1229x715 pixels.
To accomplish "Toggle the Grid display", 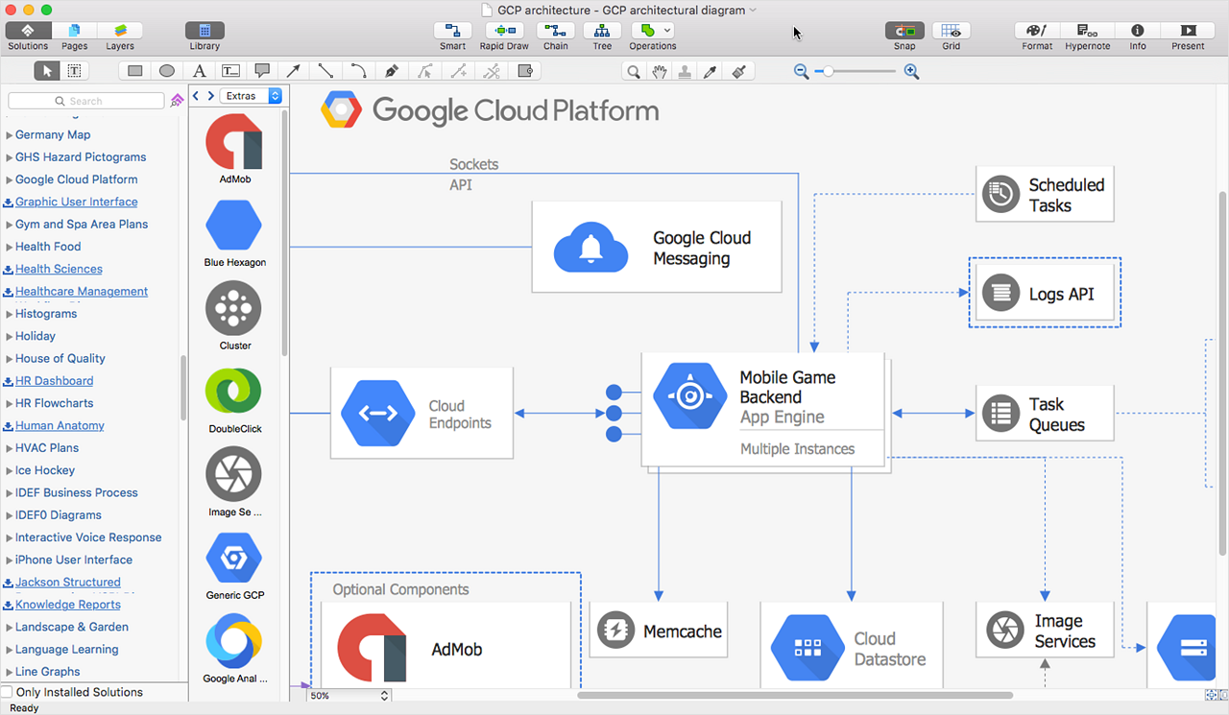I will (x=951, y=31).
